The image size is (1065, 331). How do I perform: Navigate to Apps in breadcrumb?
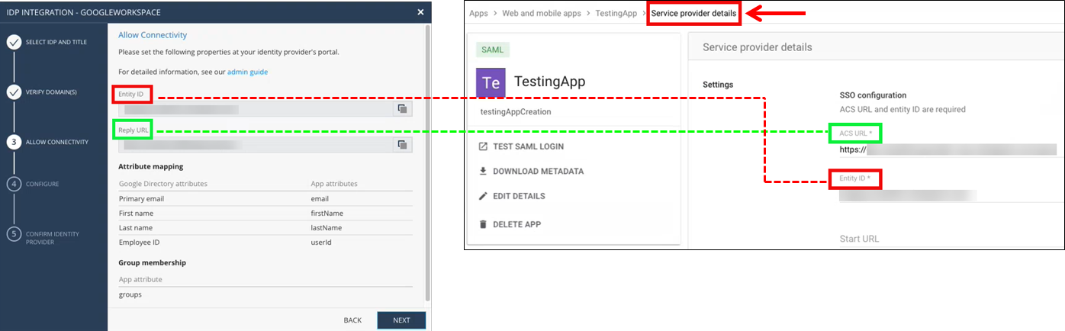tap(478, 14)
